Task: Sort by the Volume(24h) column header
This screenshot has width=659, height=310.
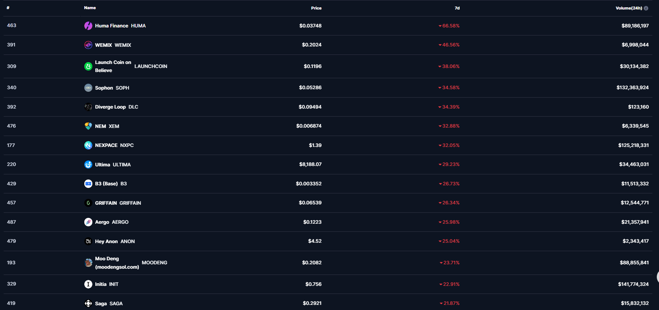Action: (x=629, y=8)
